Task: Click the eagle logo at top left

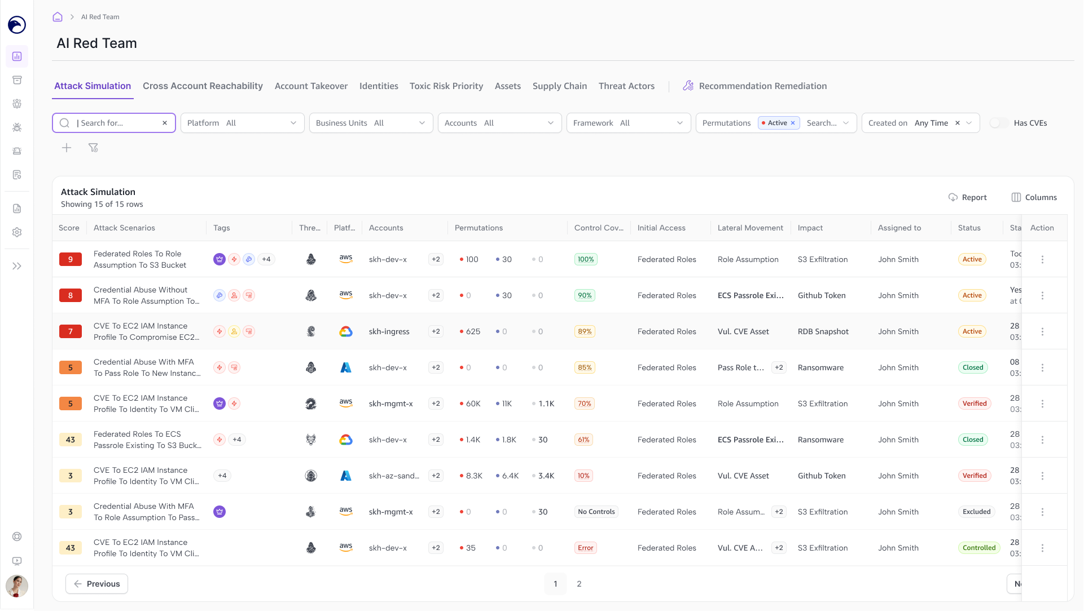Action: coord(17,25)
